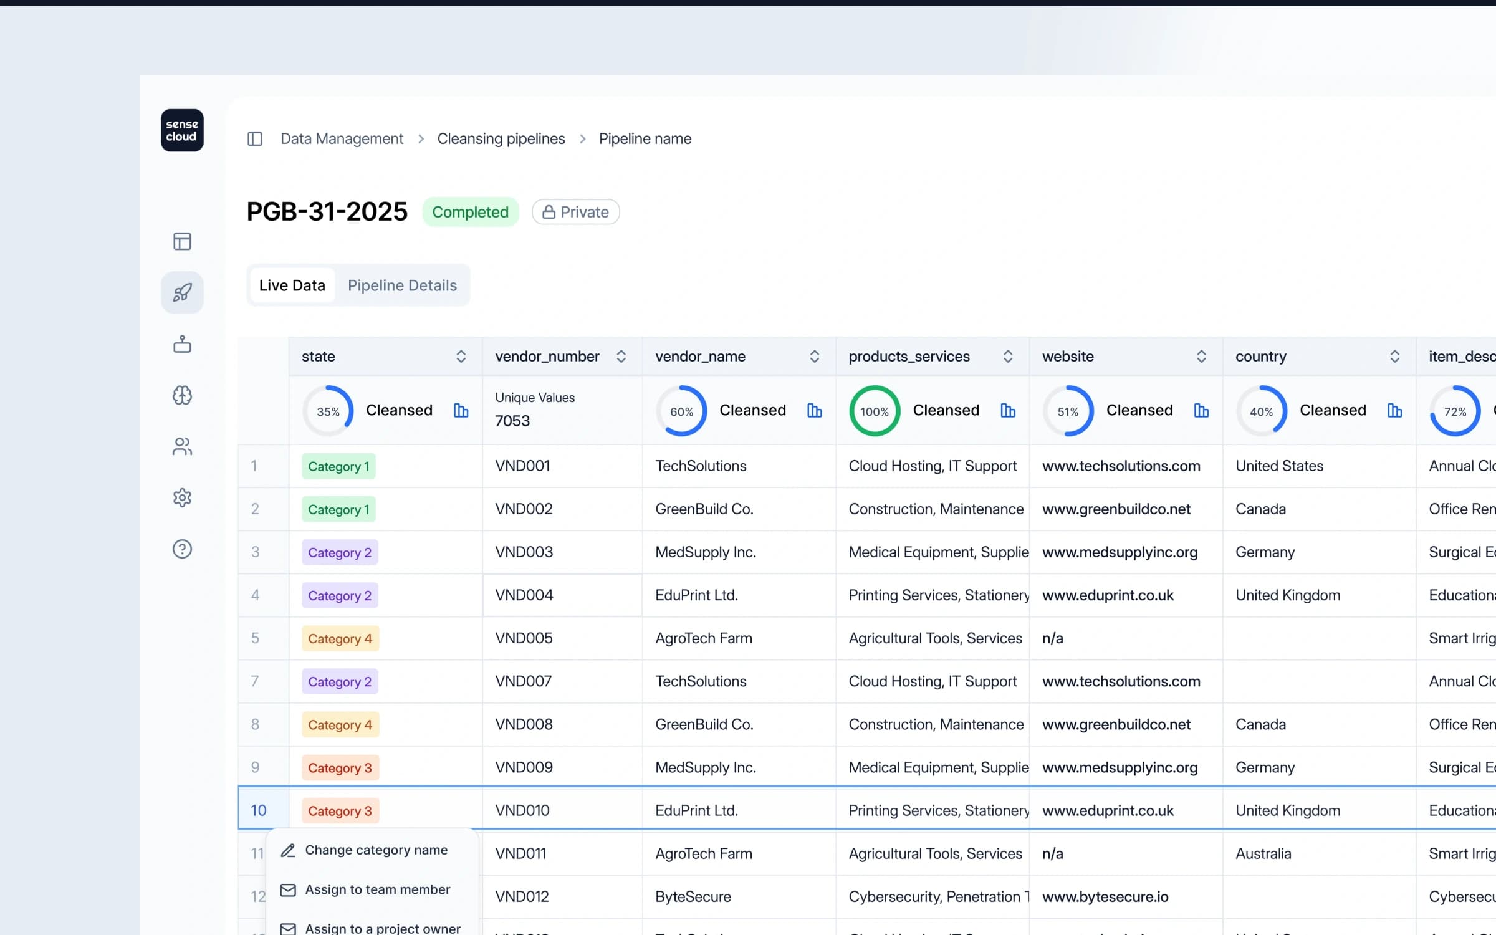Viewport: 1496px width, 935px height.
Task: Click envelope icon beside Assign to team member
Action: point(288,890)
